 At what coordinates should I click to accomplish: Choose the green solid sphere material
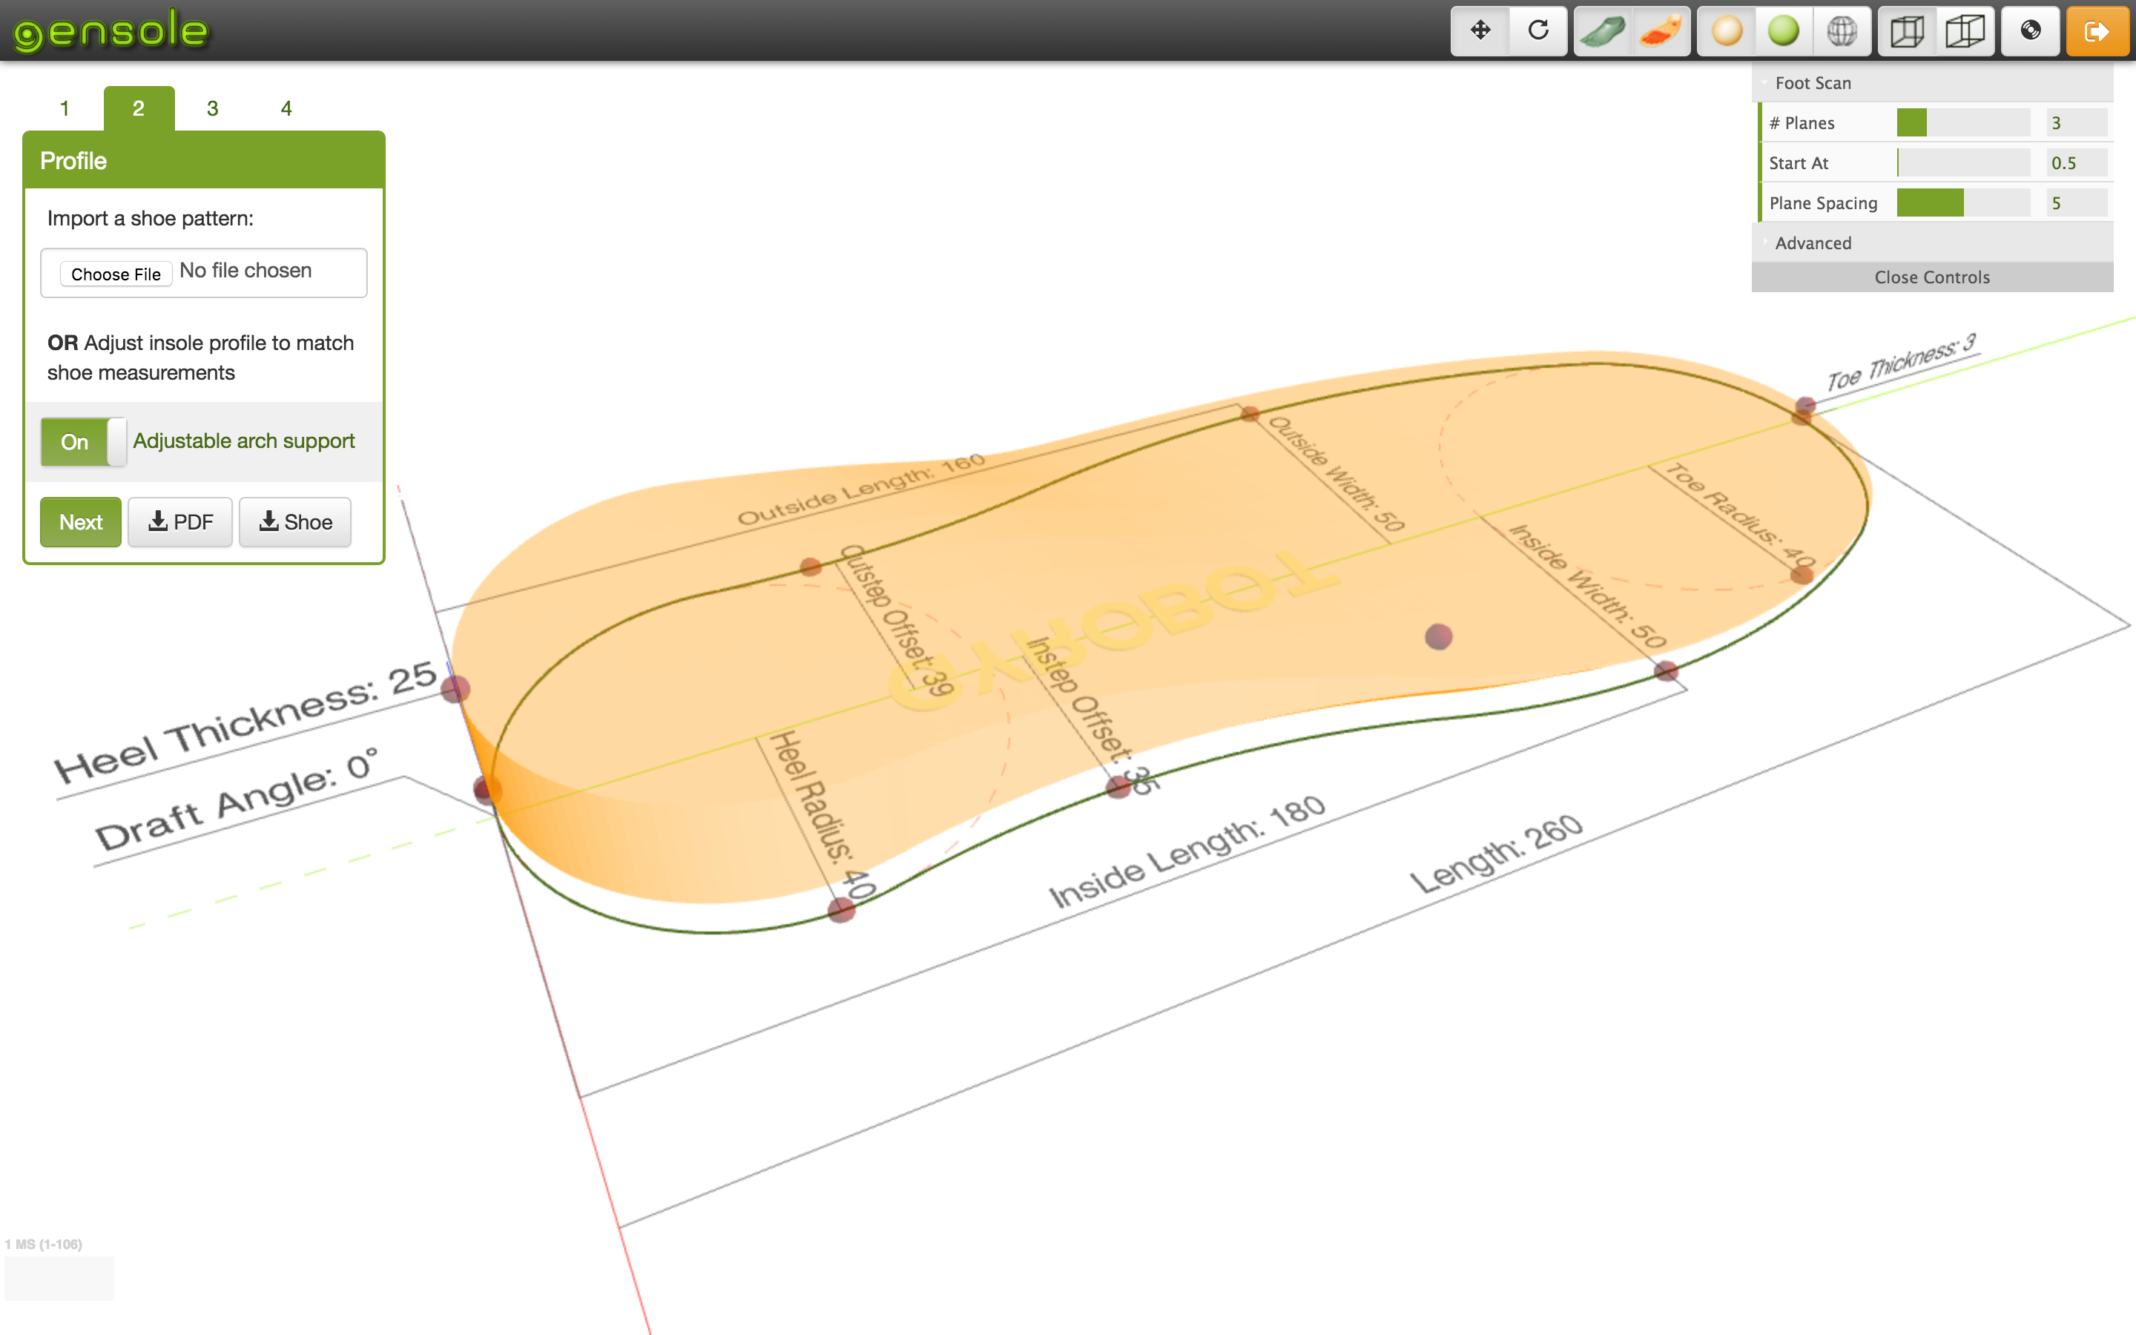coord(1784,31)
